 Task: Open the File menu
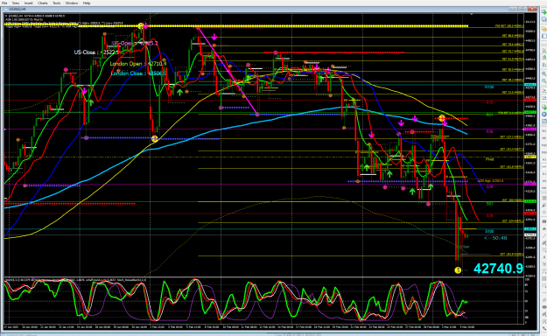click(x=4, y=3)
